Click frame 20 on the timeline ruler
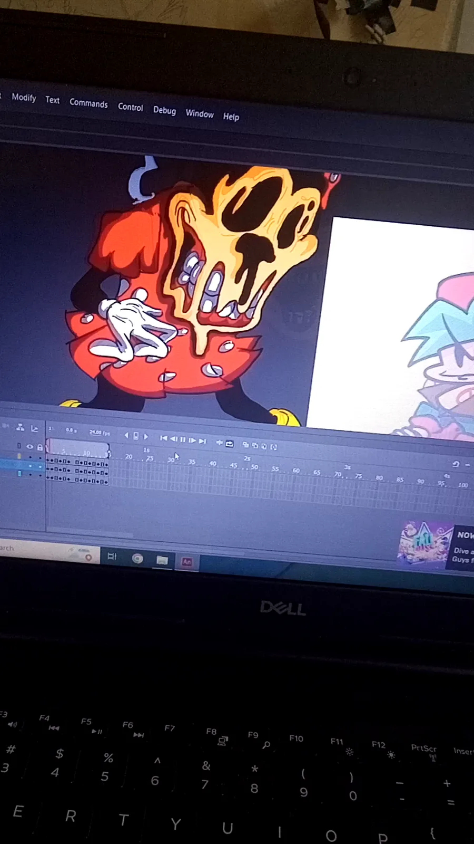 point(129,457)
